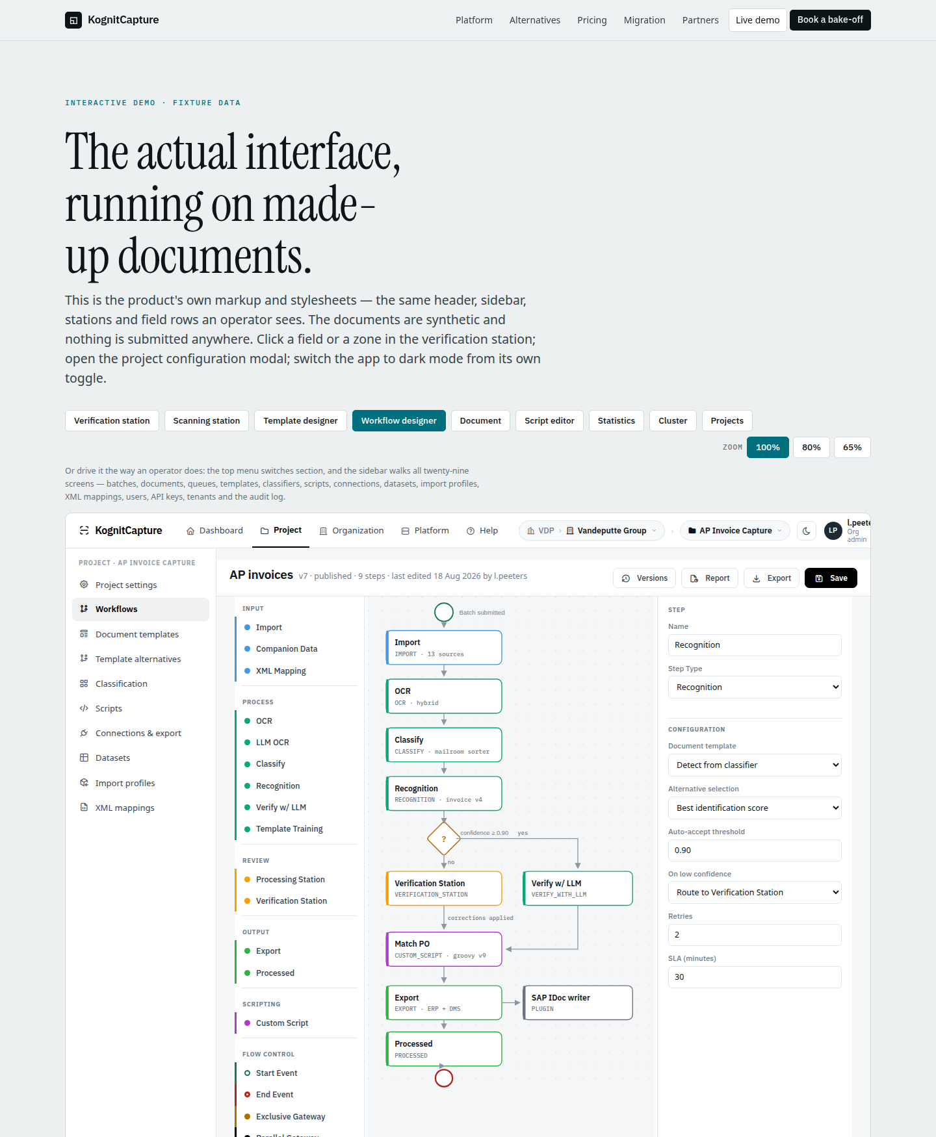Open the Pricing page link

tap(592, 20)
